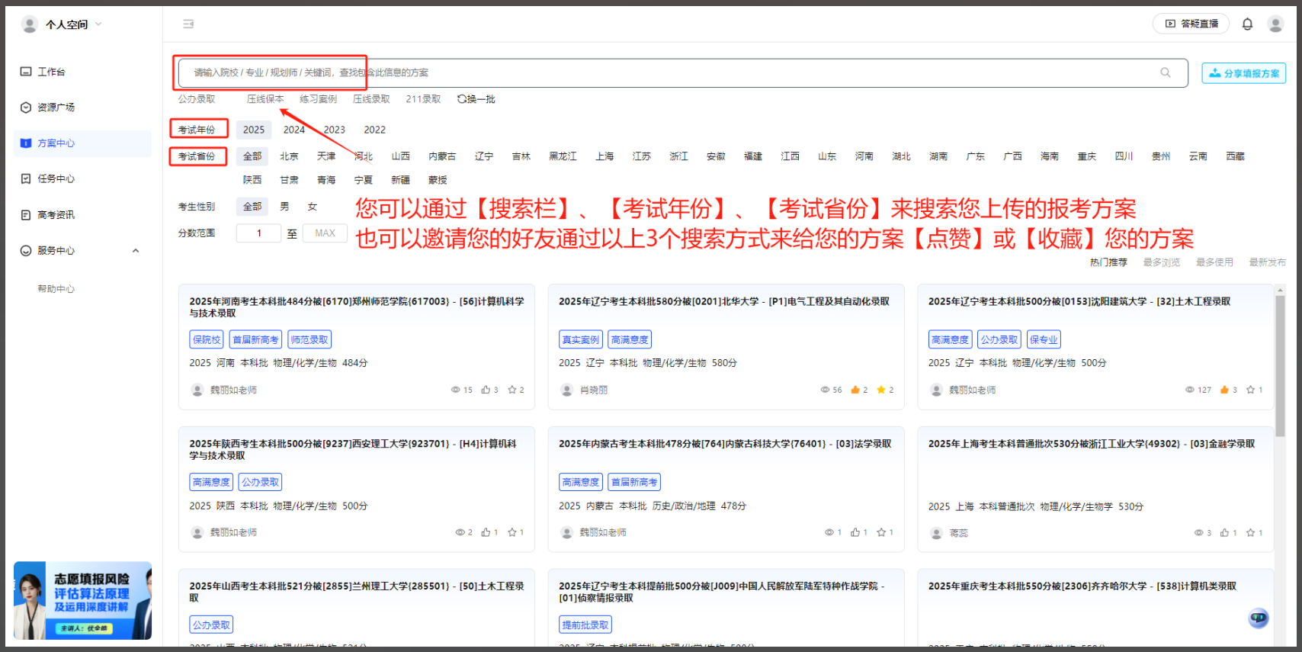Select the 压线录取 suggested keyword
The image size is (1302, 652).
pos(371,99)
